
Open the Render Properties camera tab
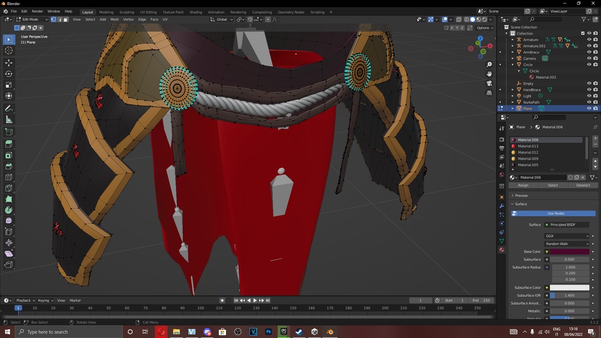[x=502, y=138]
